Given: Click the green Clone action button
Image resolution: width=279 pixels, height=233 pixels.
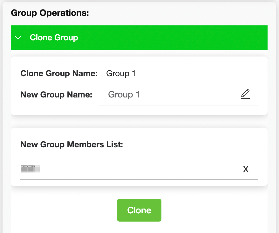Looking at the screenshot, I should pos(139,210).
